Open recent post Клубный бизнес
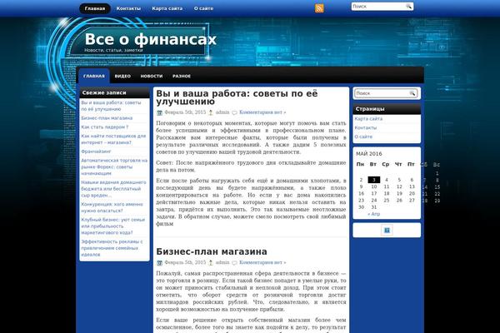The height and width of the screenshot is (333, 500). pos(112,226)
